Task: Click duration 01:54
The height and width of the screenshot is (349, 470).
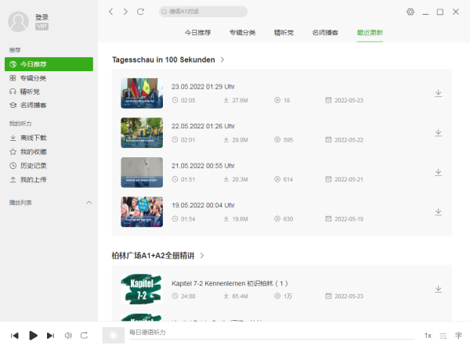Action: pos(188,219)
